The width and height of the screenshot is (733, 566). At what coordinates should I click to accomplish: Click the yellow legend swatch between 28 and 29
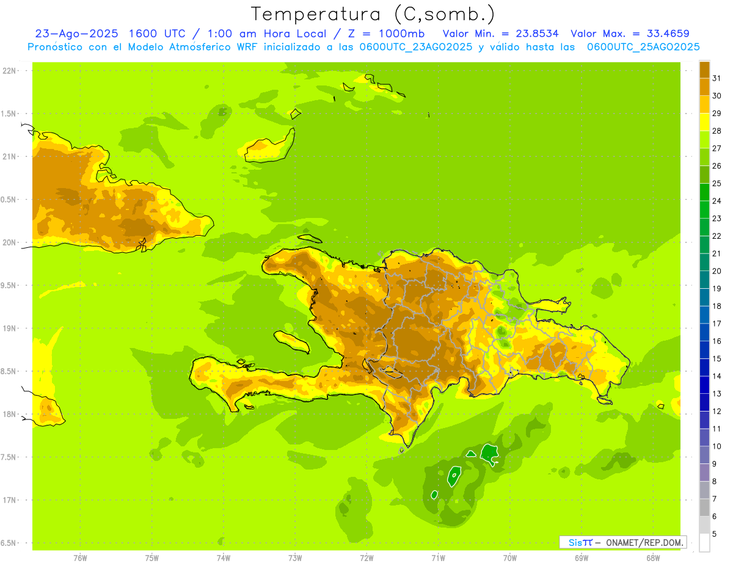[x=704, y=122]
